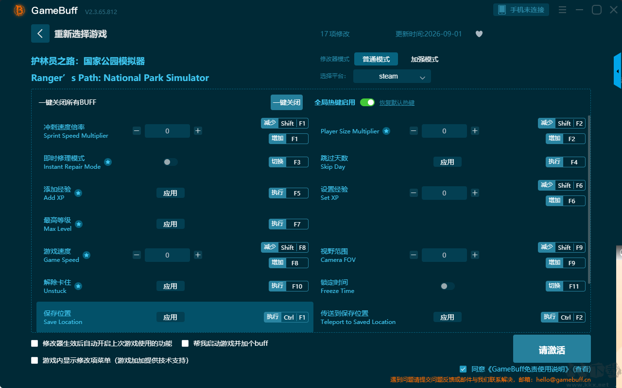Click F10 execute hotkey for Unstuck
This screenshot has width=622, height=388.
[289, 286]
